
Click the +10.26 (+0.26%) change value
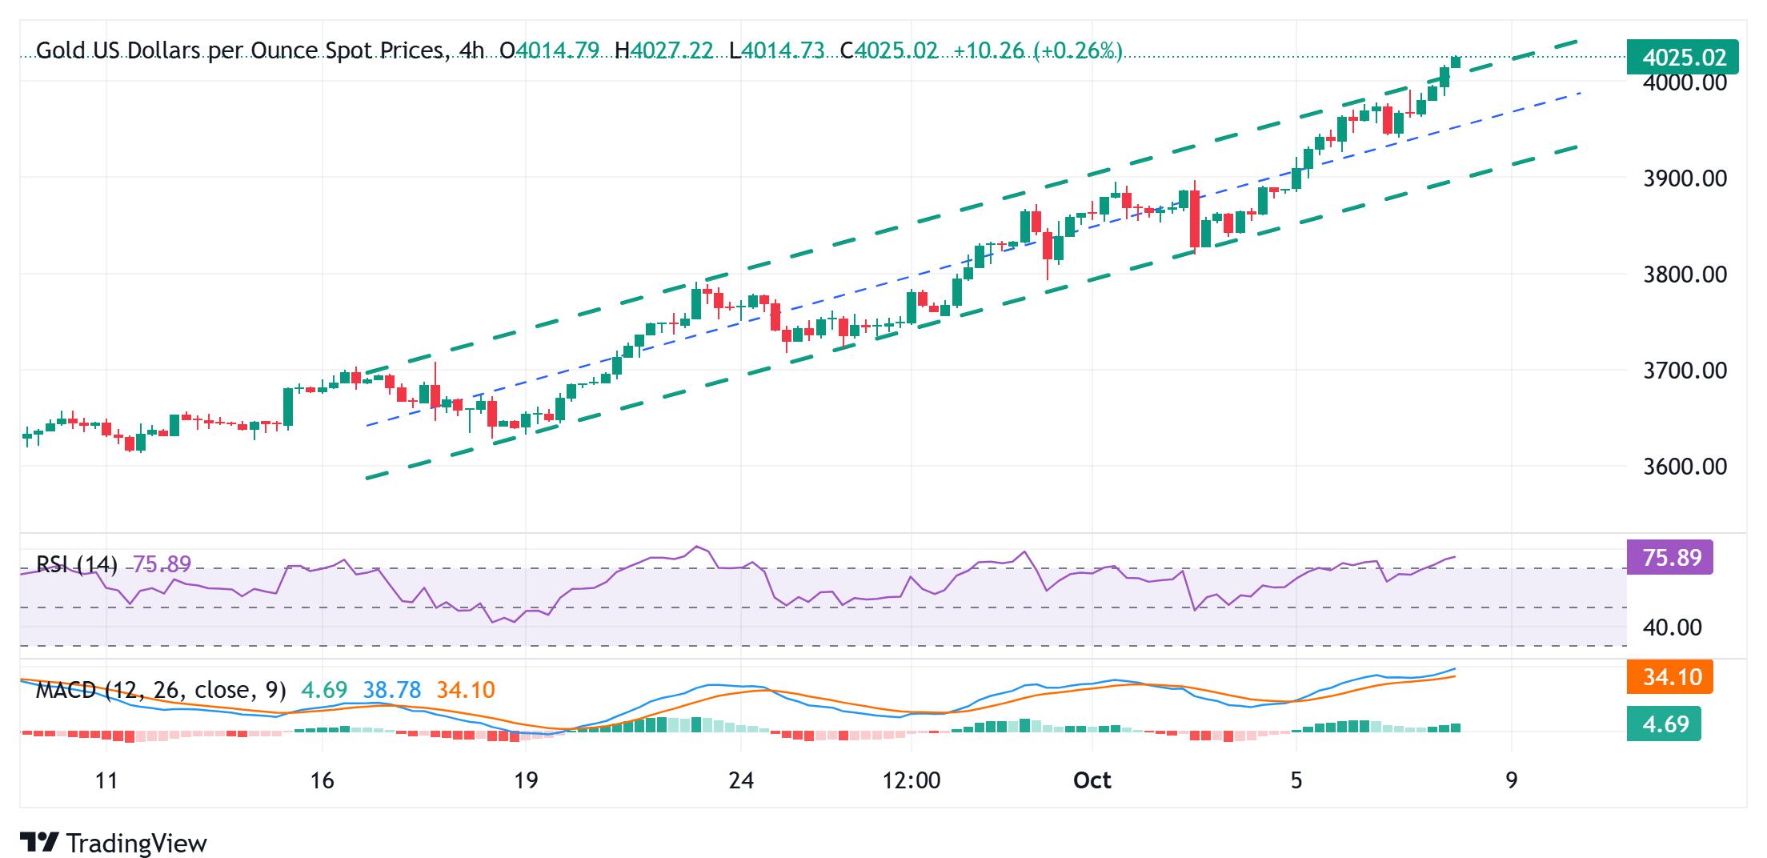click(x=1038, y=50)
